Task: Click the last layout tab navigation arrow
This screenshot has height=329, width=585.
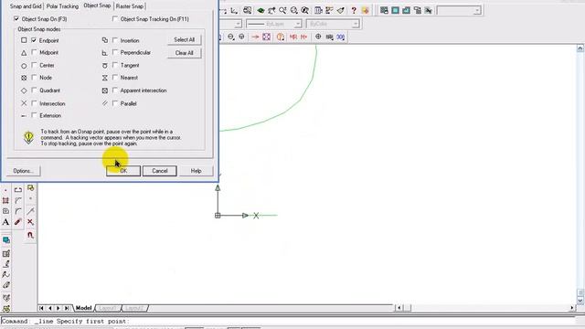Action: coord(67,308)
